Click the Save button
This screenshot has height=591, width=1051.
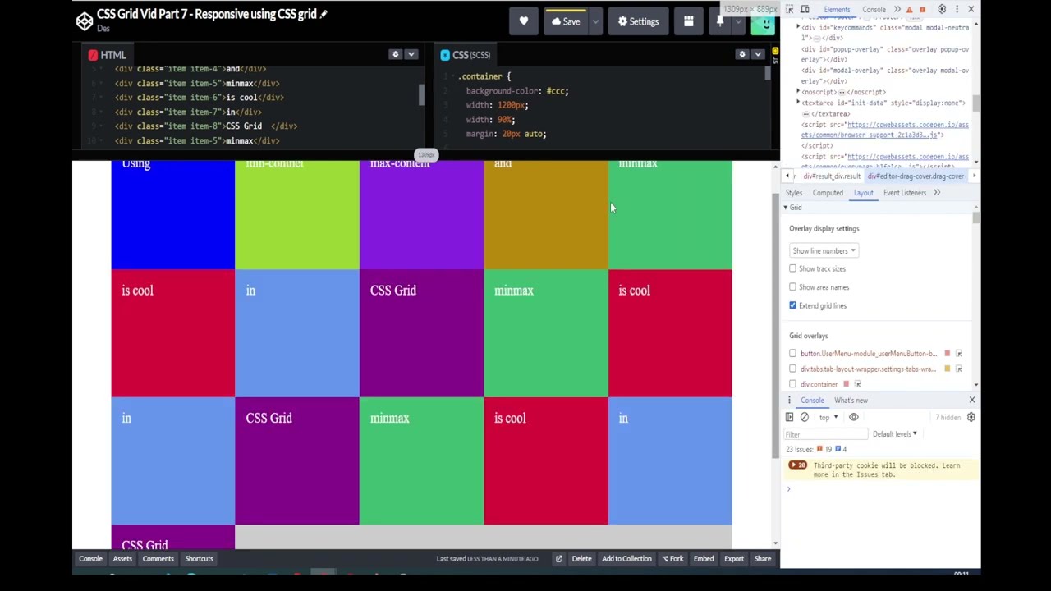click(x=566, y=21)
